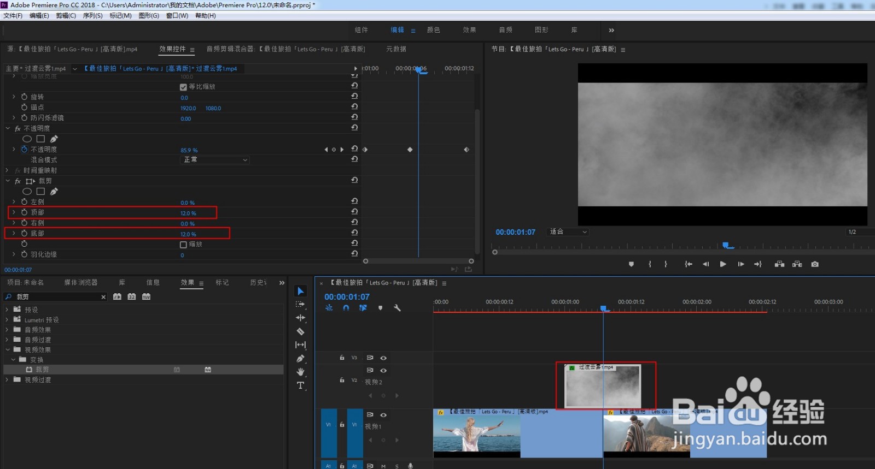Select the Razor tool

pos(300,331)
